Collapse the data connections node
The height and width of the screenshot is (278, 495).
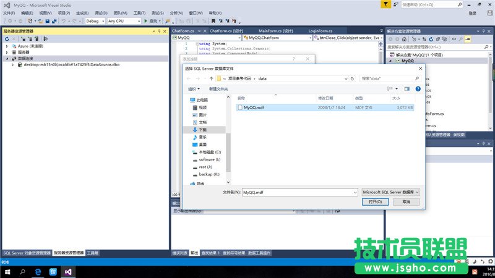(x=7, y=59)
